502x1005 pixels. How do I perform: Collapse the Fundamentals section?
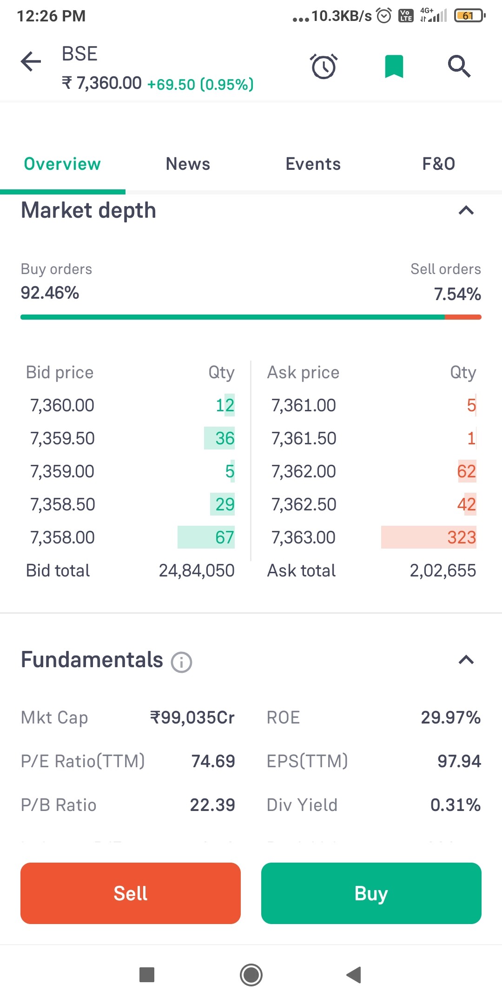tap(466, 660)
